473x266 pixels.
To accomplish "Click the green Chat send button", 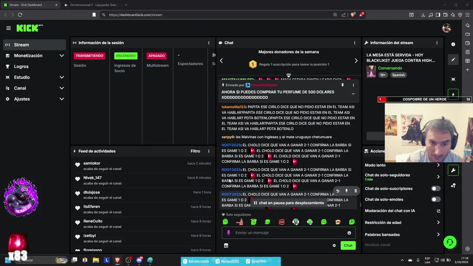I will coord(348,245).
